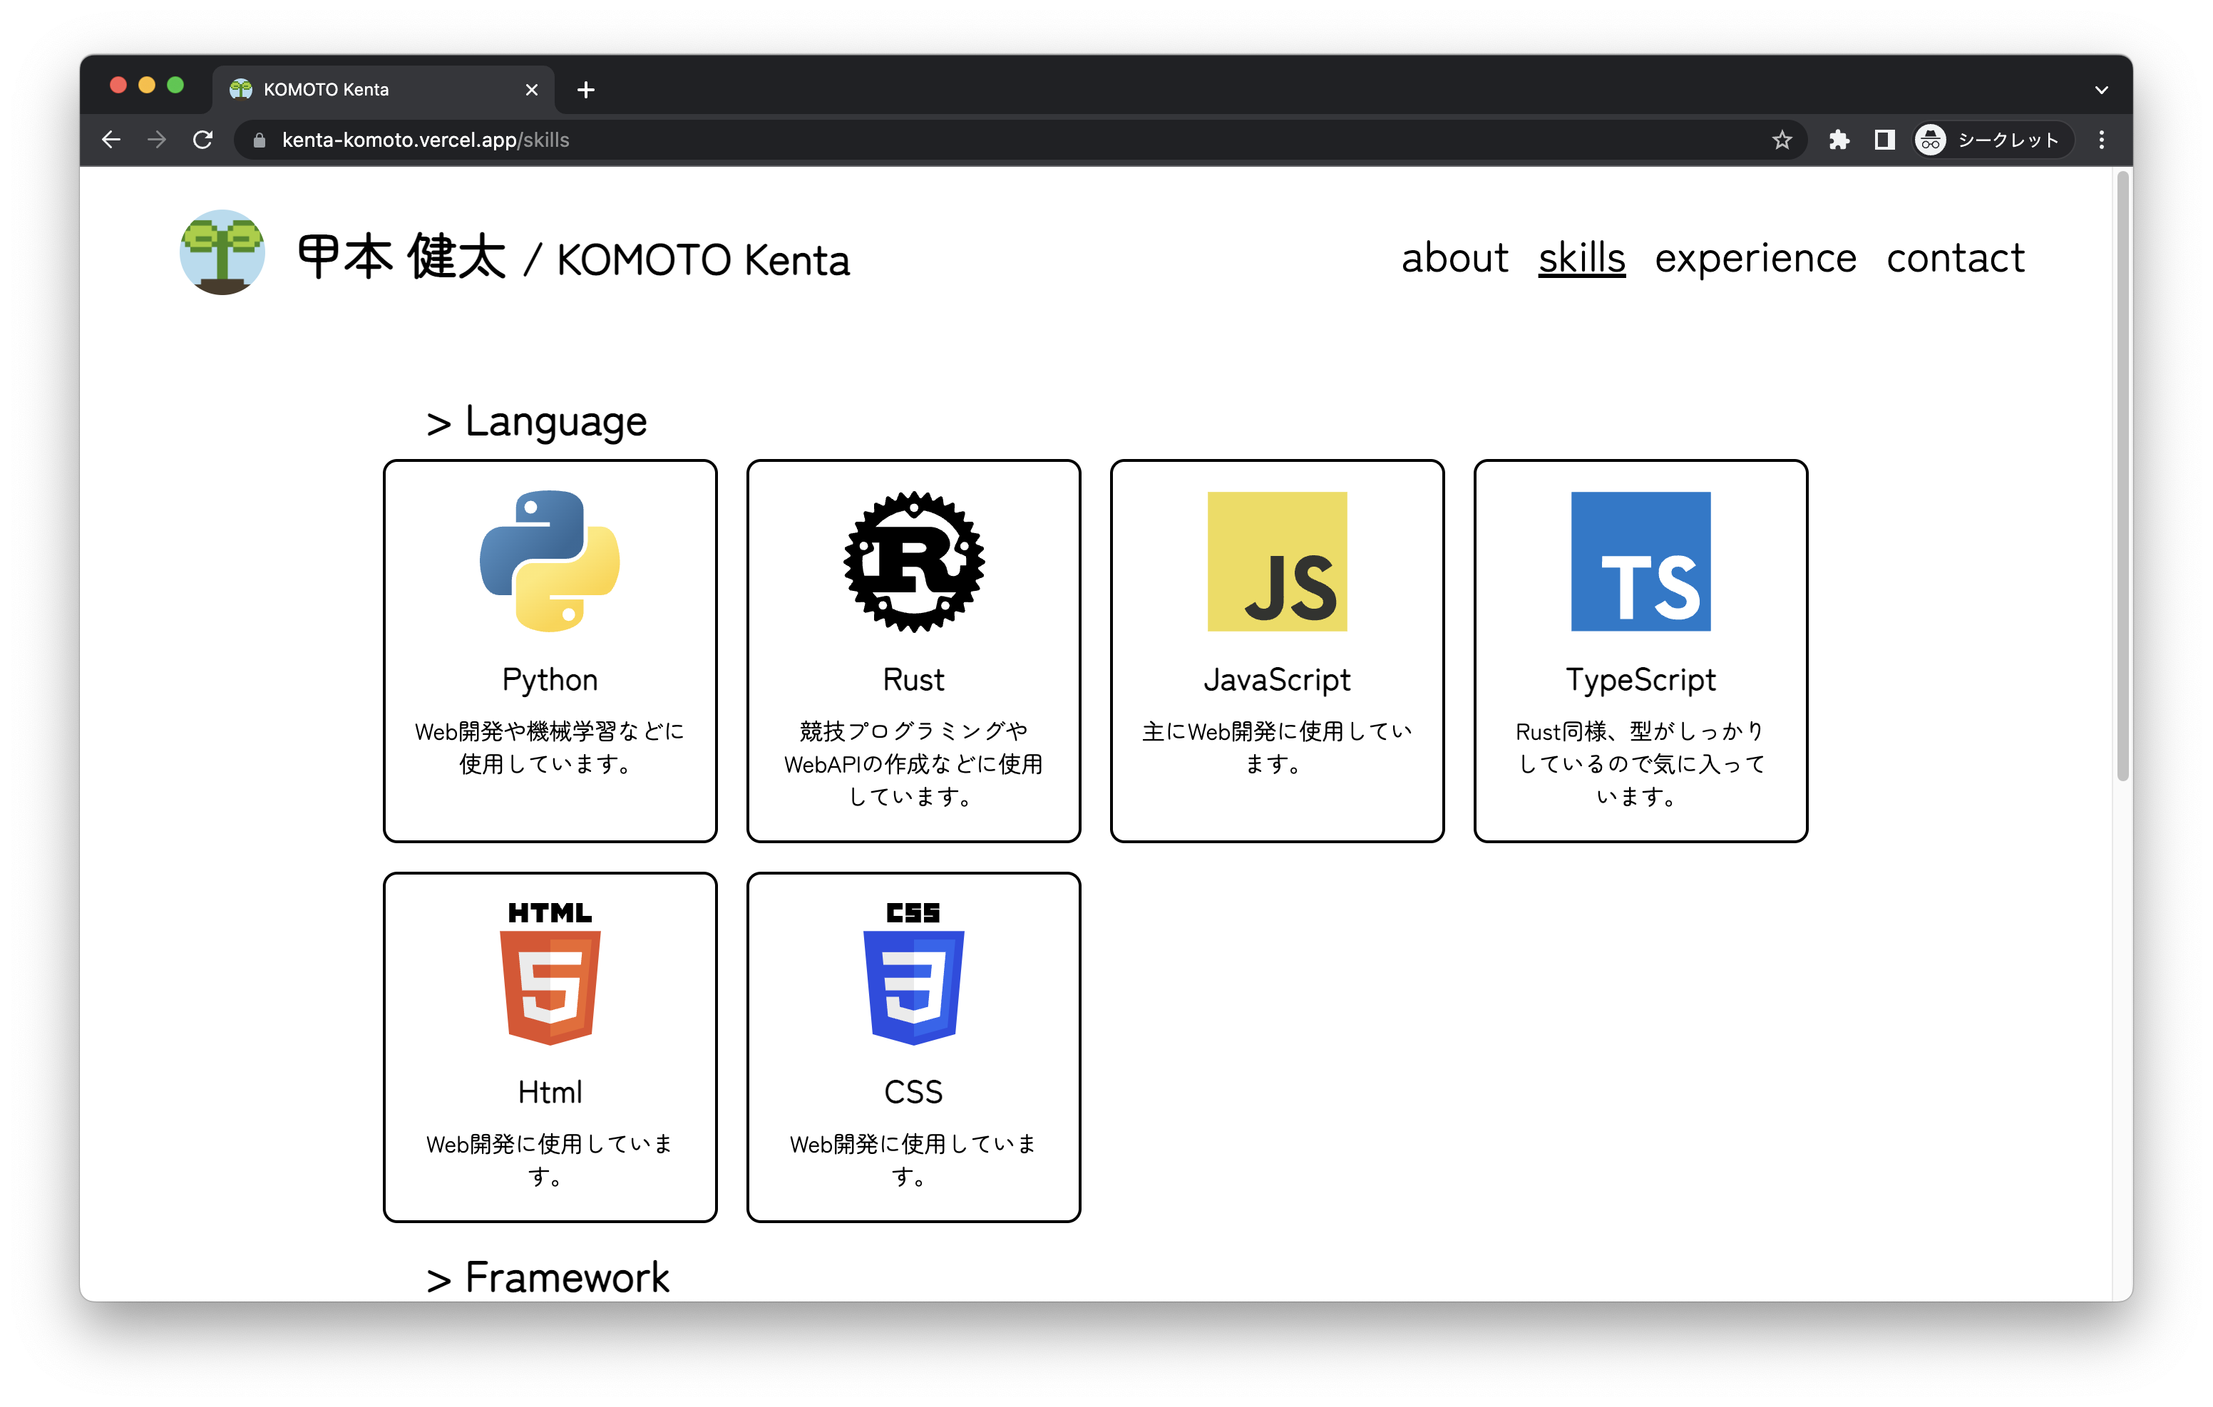Go to the contact page link
Image resolution: width=2213 pixels, height=1407 pixels.
click(x=1955, y=258)
